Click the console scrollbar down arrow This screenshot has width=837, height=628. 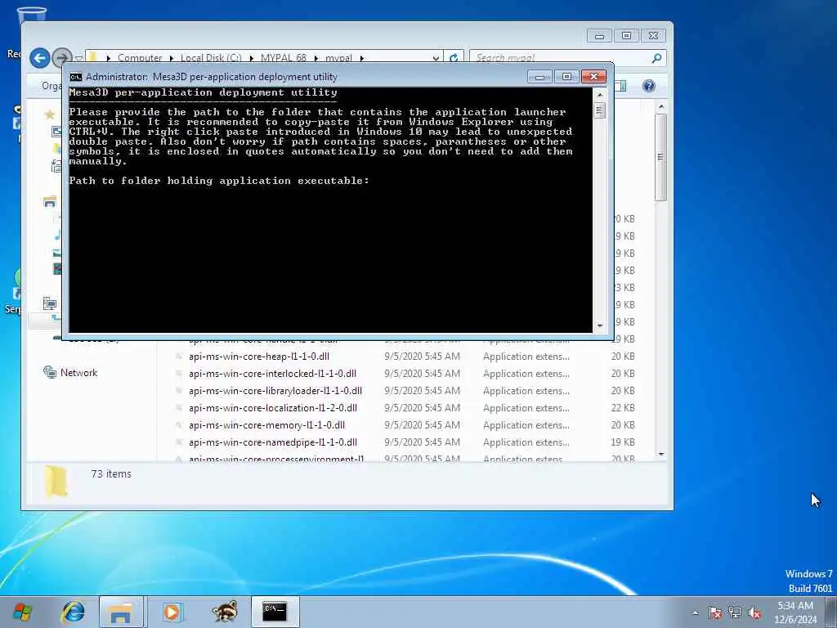[x=599, y=325]
